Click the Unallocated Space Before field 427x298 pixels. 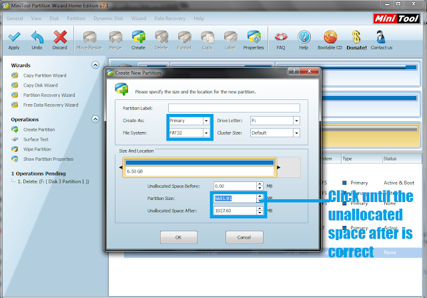tap(235, 186)
